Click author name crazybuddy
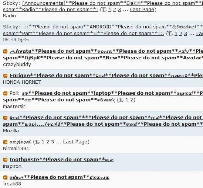 17,64
